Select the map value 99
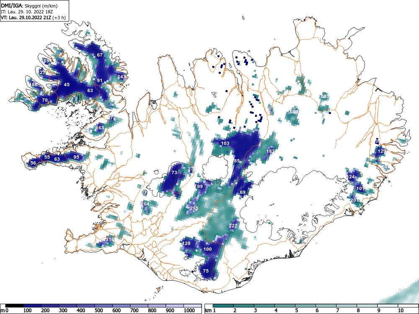This screenshot has width=419, height=314. [x=200, y=186]
